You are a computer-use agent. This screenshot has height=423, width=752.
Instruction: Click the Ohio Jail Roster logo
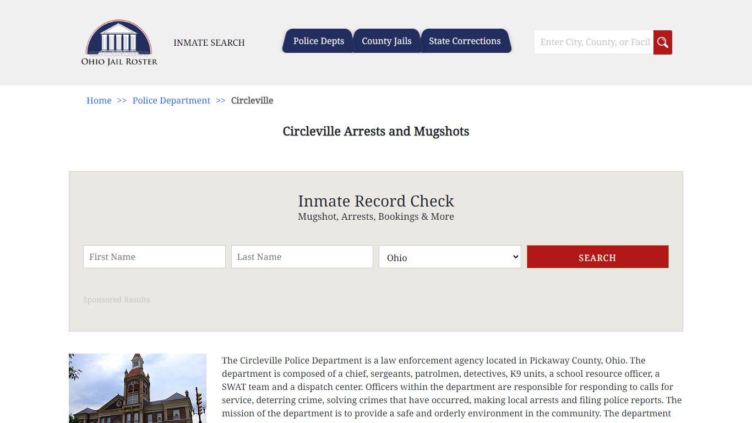[x=119, y=43]
